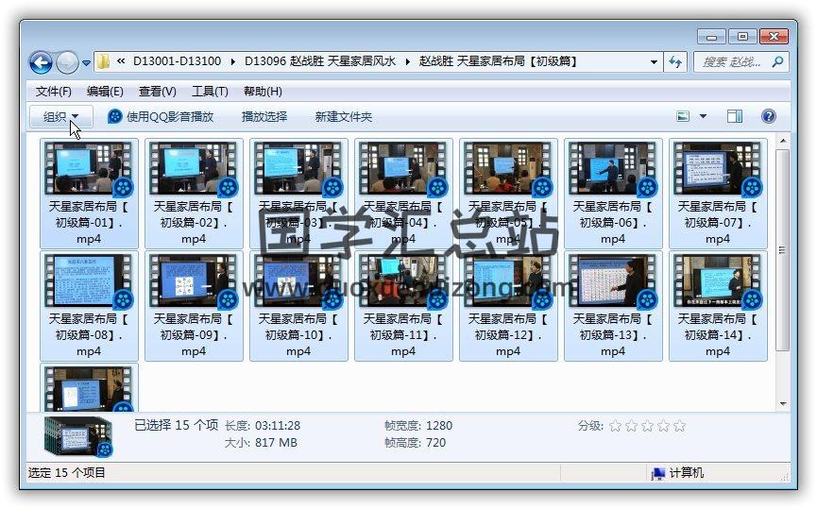Select video 初级篇-11 thumbnail
The image size is (817, 509).
point(403,281)
